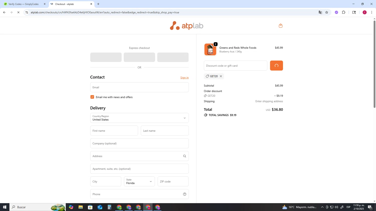Show hidden system tray icons
This screenshot has width=376, height=211.
322,207
